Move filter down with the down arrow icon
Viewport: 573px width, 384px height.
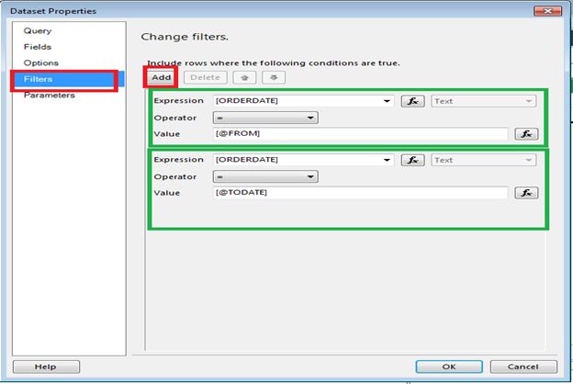point(274,77)
